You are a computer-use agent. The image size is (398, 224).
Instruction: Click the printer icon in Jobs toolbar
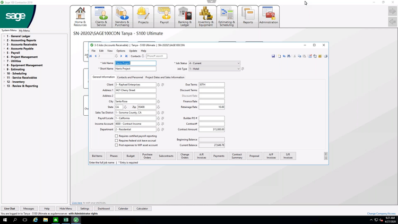[x=326, y=56]
